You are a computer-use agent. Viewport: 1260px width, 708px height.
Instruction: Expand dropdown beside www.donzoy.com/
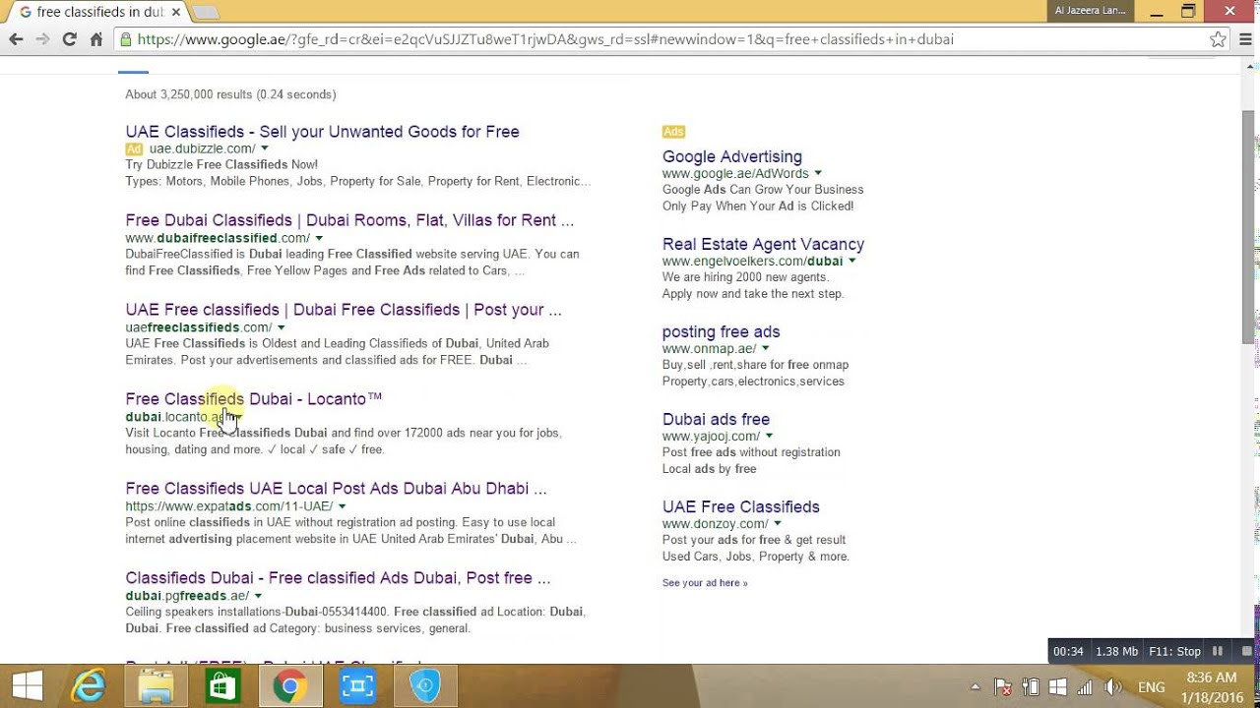pos(778,524)
